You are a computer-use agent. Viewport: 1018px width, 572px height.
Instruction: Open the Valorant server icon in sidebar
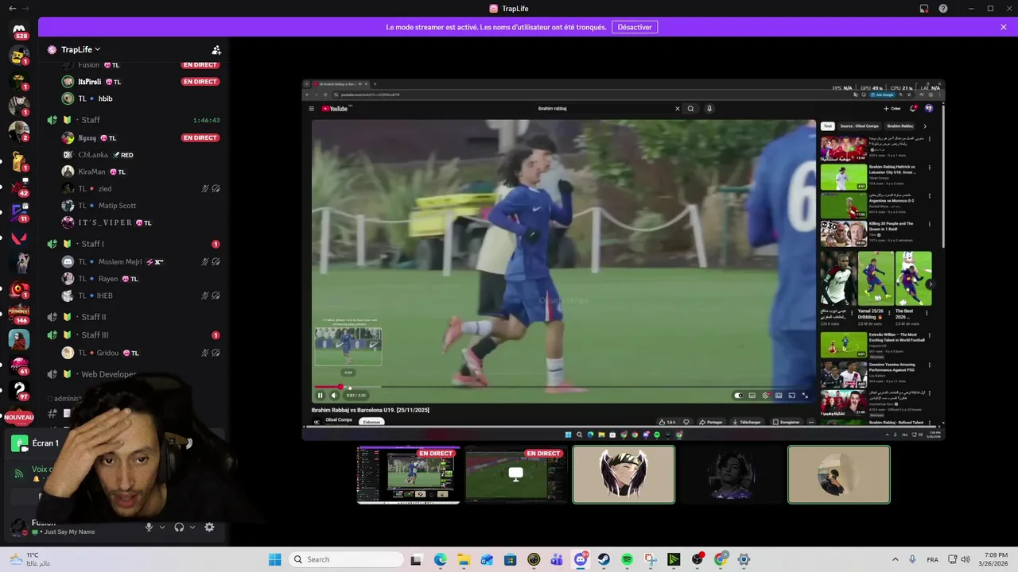[19, 238]
